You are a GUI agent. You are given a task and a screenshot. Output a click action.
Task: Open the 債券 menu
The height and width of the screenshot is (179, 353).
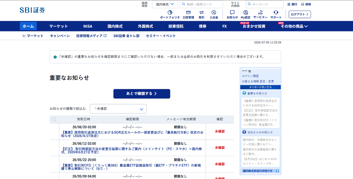click(202, 26)
